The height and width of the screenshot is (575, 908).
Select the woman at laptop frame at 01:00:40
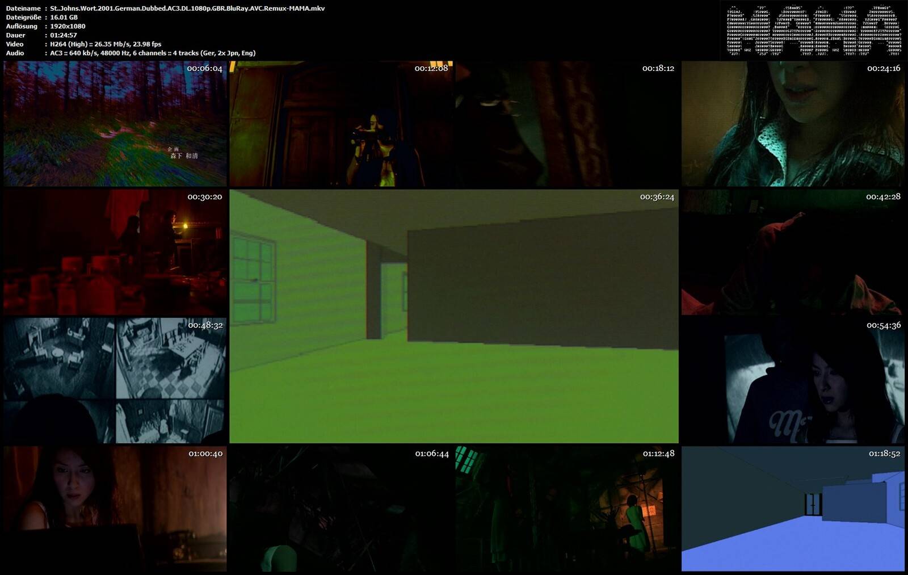(115, 509)
